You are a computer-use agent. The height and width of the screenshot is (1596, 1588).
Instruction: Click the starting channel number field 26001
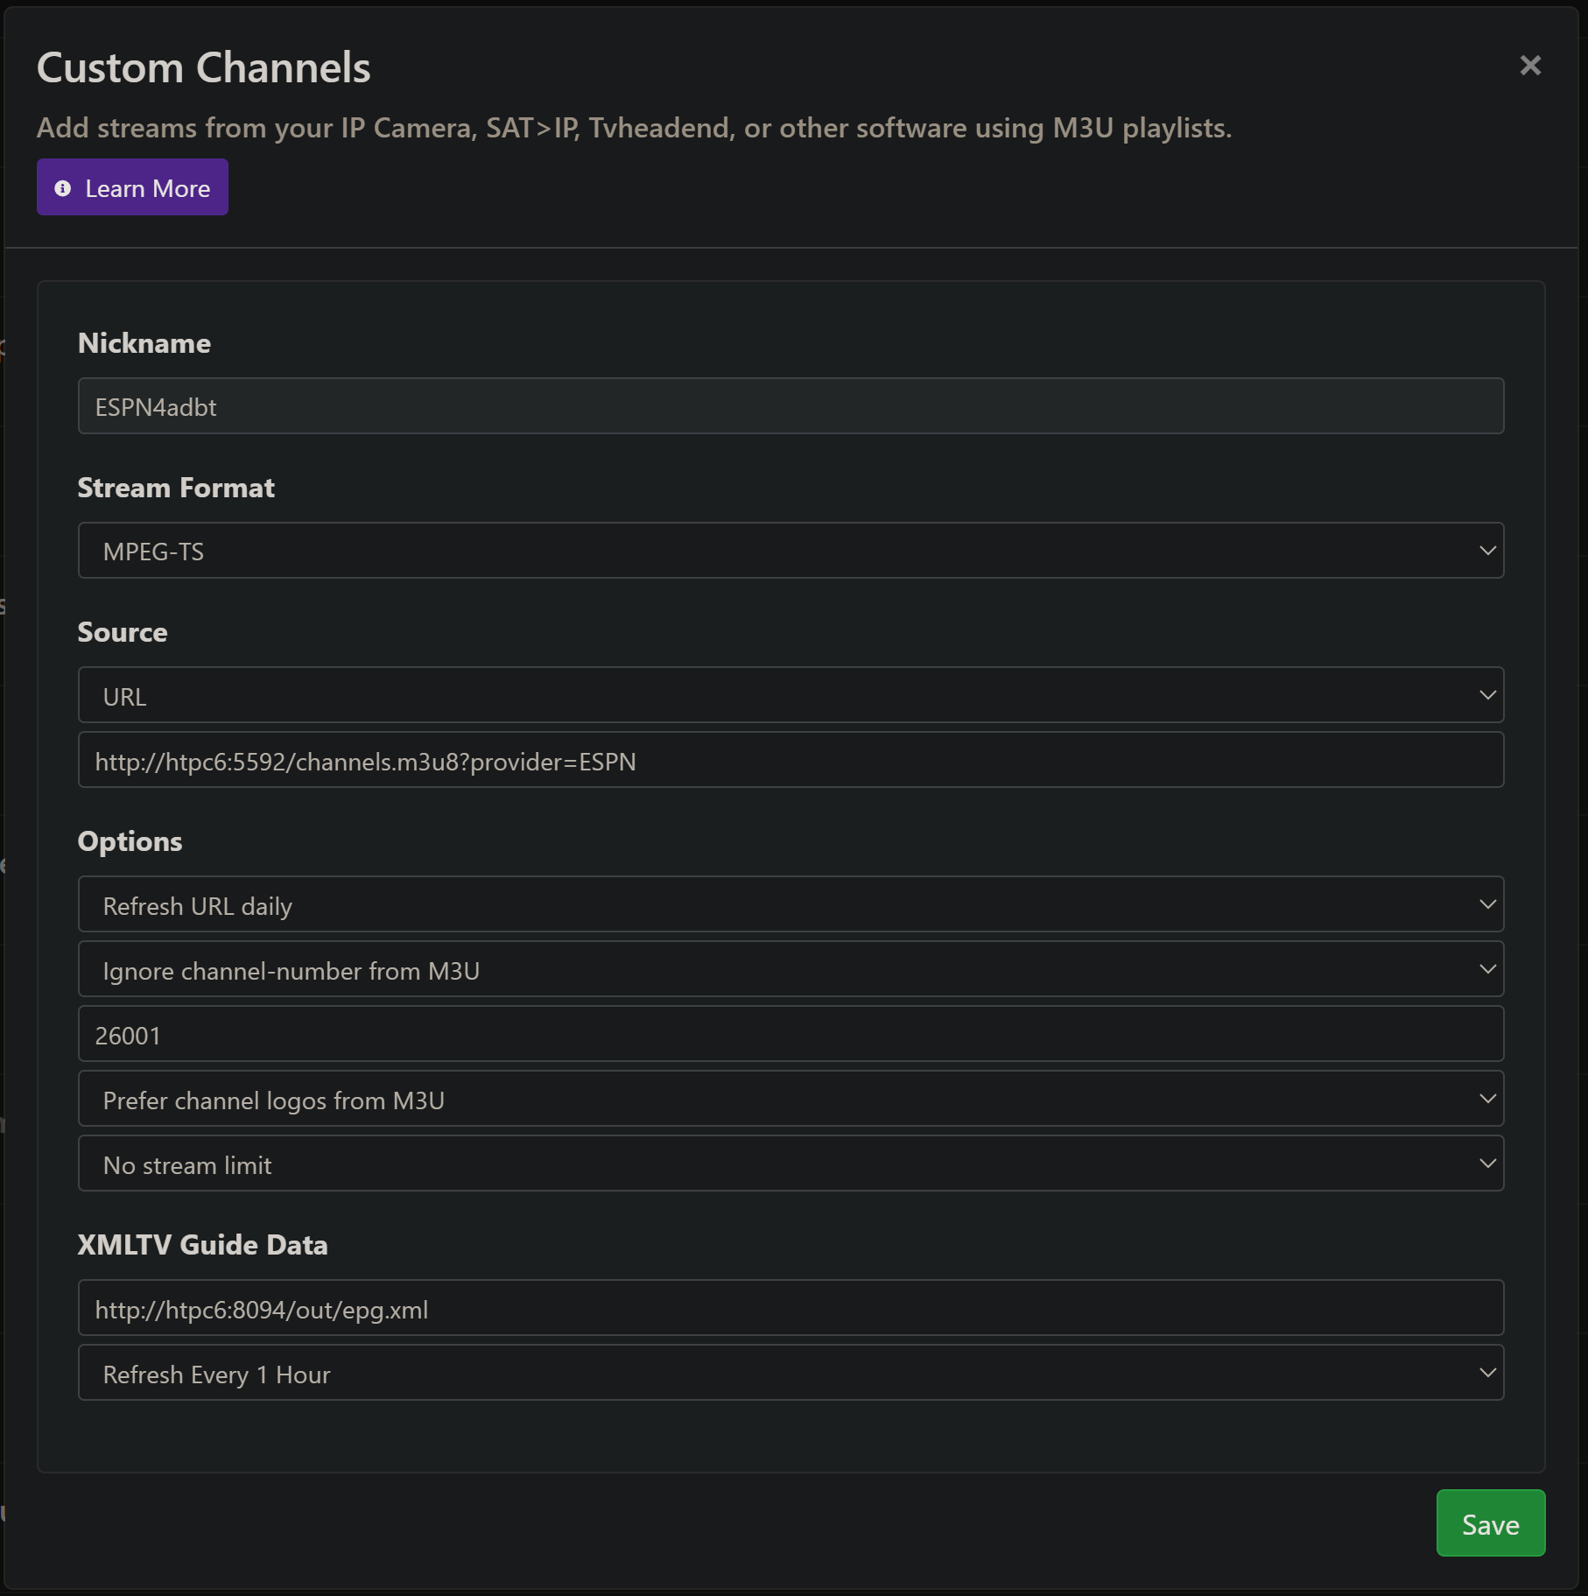[x=790, y=1034]
